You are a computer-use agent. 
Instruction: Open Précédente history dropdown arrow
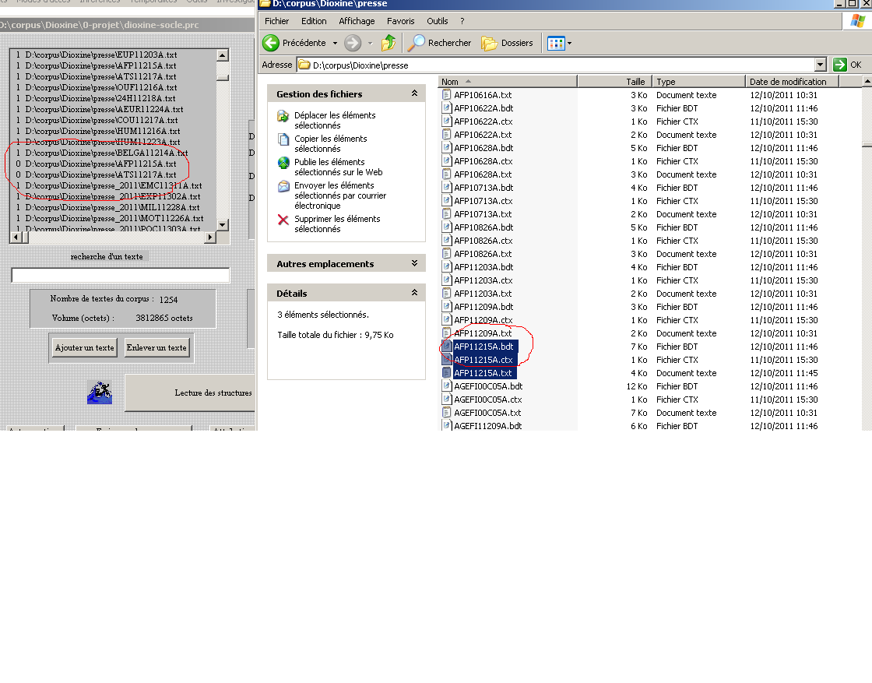tap(335, 43)
